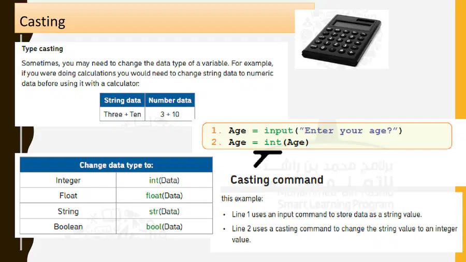Click code line 2 with int(Age)
The image size is (466, 262).
tap(260, 142)
